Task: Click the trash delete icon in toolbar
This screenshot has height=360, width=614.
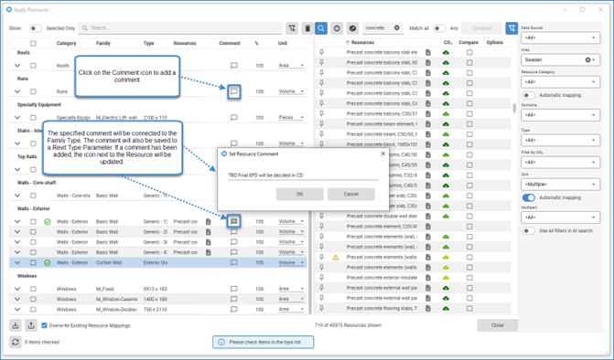Action: point(307,28)
